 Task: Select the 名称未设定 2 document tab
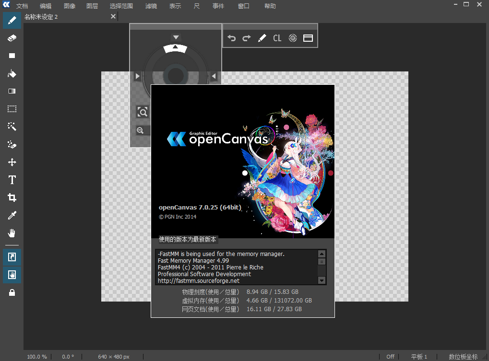(x=41, y=16)
